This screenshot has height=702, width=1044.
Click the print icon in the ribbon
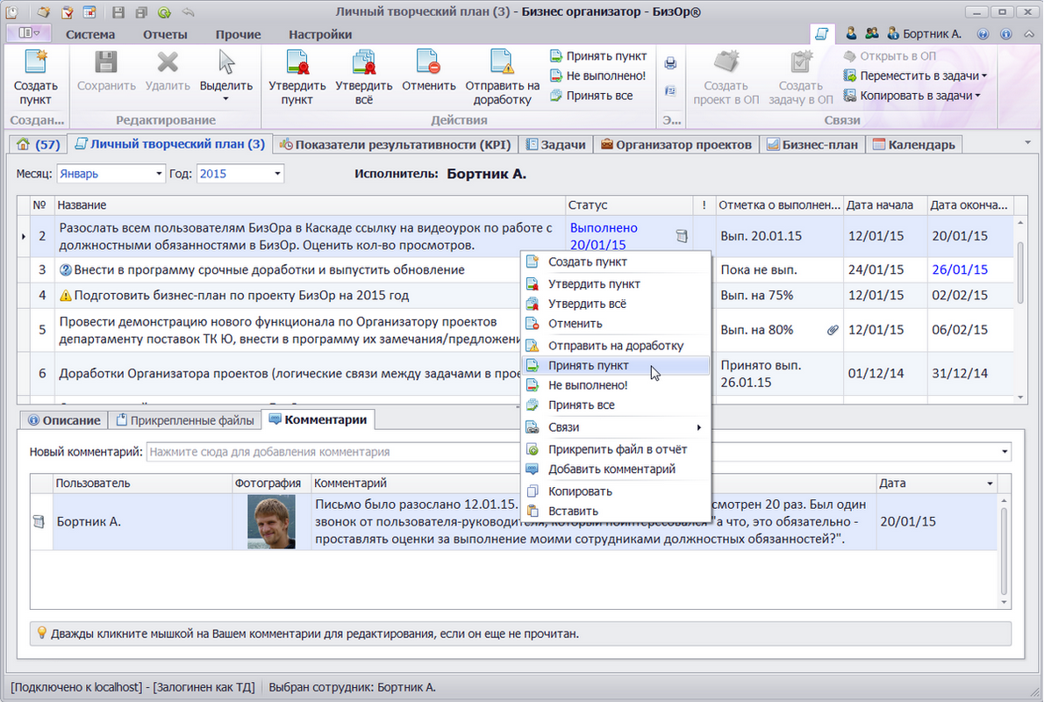click(x=670, y=63)
